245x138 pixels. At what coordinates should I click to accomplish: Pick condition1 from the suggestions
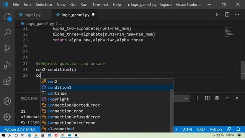click(107, 87)
